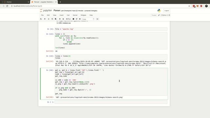Click the Python logo icon
Screen dimensions: 210x118
(x=159, y=10)
